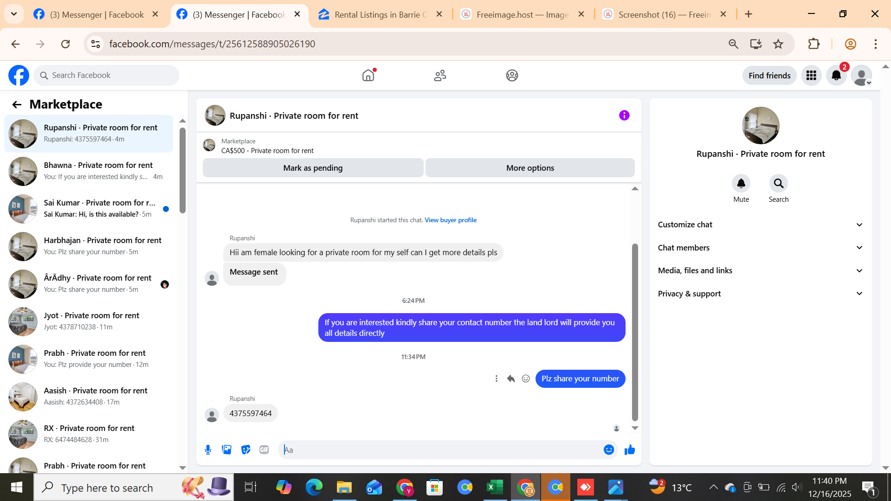
Task: Click the chat messages scrollbar
Action: point(635,332)
